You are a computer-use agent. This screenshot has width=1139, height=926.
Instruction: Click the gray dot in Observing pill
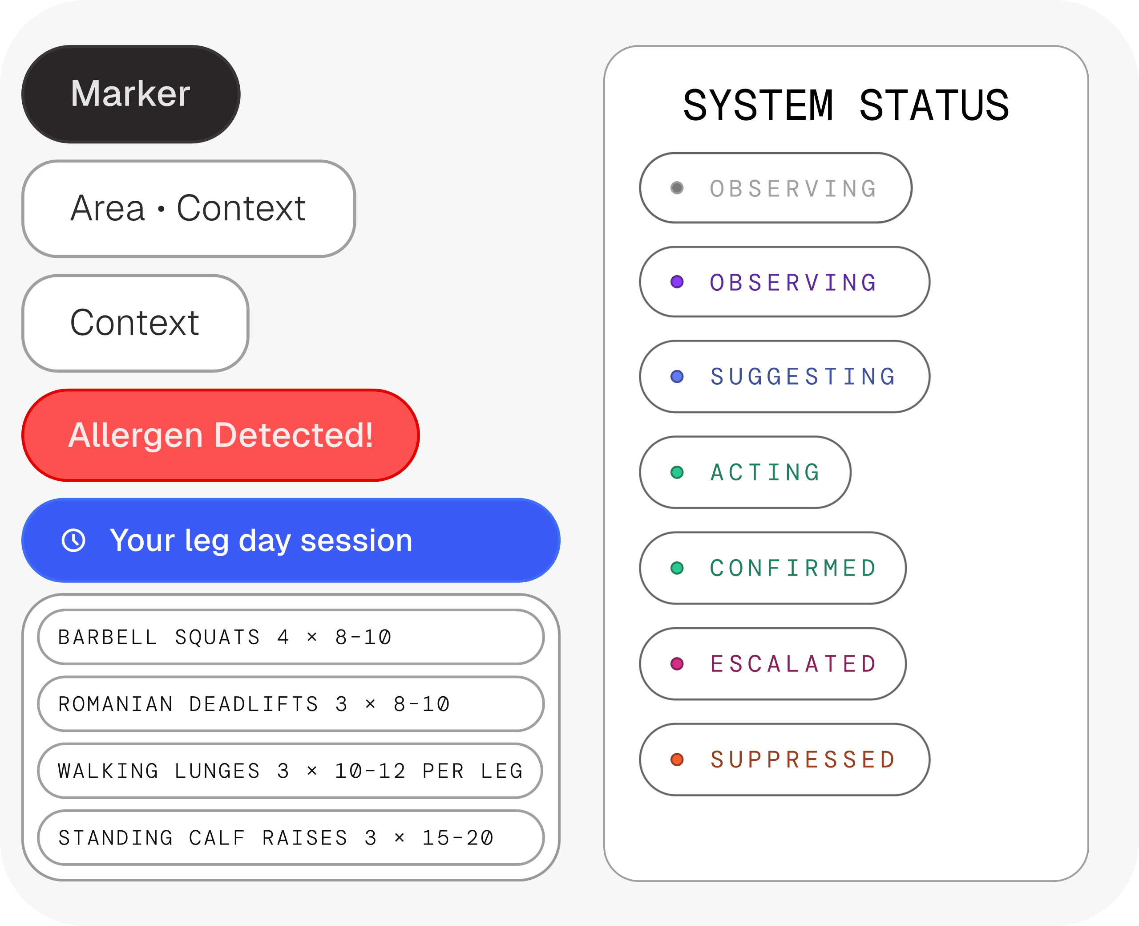click(x=677, y=188)
